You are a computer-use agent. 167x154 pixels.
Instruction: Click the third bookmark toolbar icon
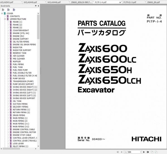coord(14,10)
